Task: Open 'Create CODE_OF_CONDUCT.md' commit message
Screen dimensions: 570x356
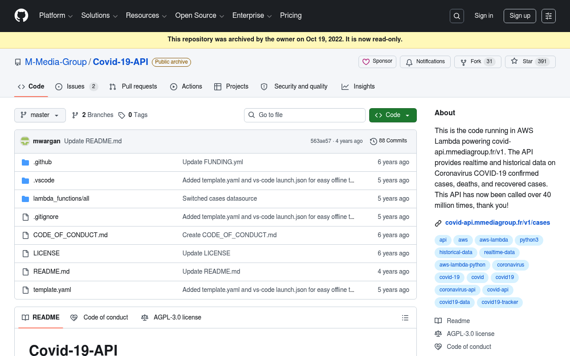Action: point(229,235)
